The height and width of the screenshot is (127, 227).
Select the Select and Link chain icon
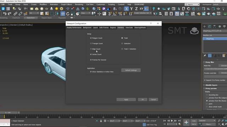[15, 14]
